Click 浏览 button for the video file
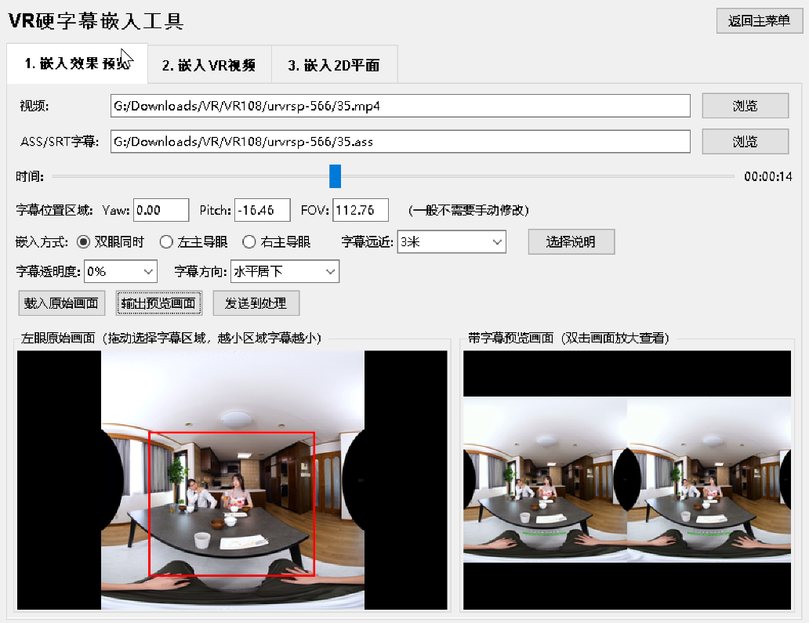The height and width of the screenshot is (623, 809). (x=745, y=106)
